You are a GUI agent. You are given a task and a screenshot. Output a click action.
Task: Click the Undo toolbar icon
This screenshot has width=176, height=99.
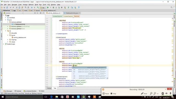10,7
